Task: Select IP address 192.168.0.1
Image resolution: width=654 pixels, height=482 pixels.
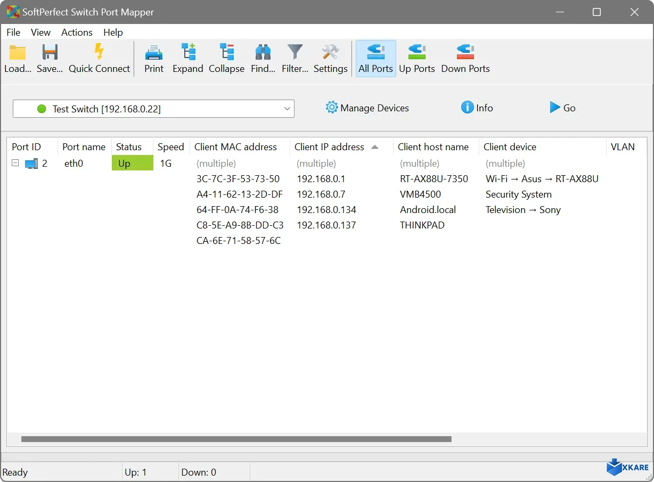Action: coord(321,179)
